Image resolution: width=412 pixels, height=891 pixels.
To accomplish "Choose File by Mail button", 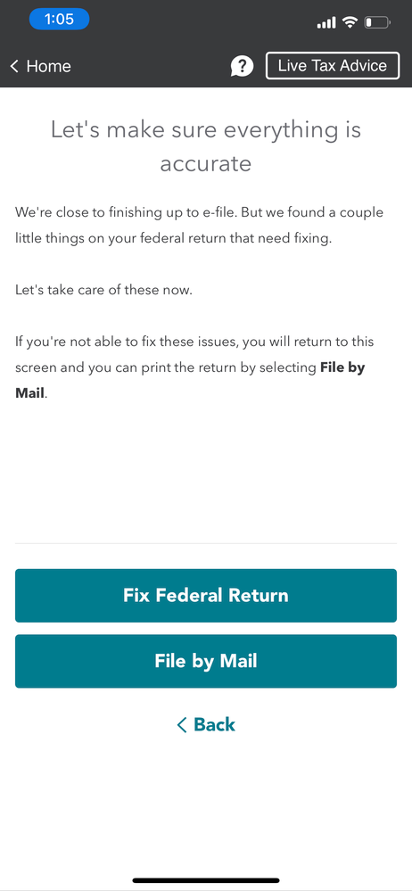I will pyautogui.click(x=206, y=661).
